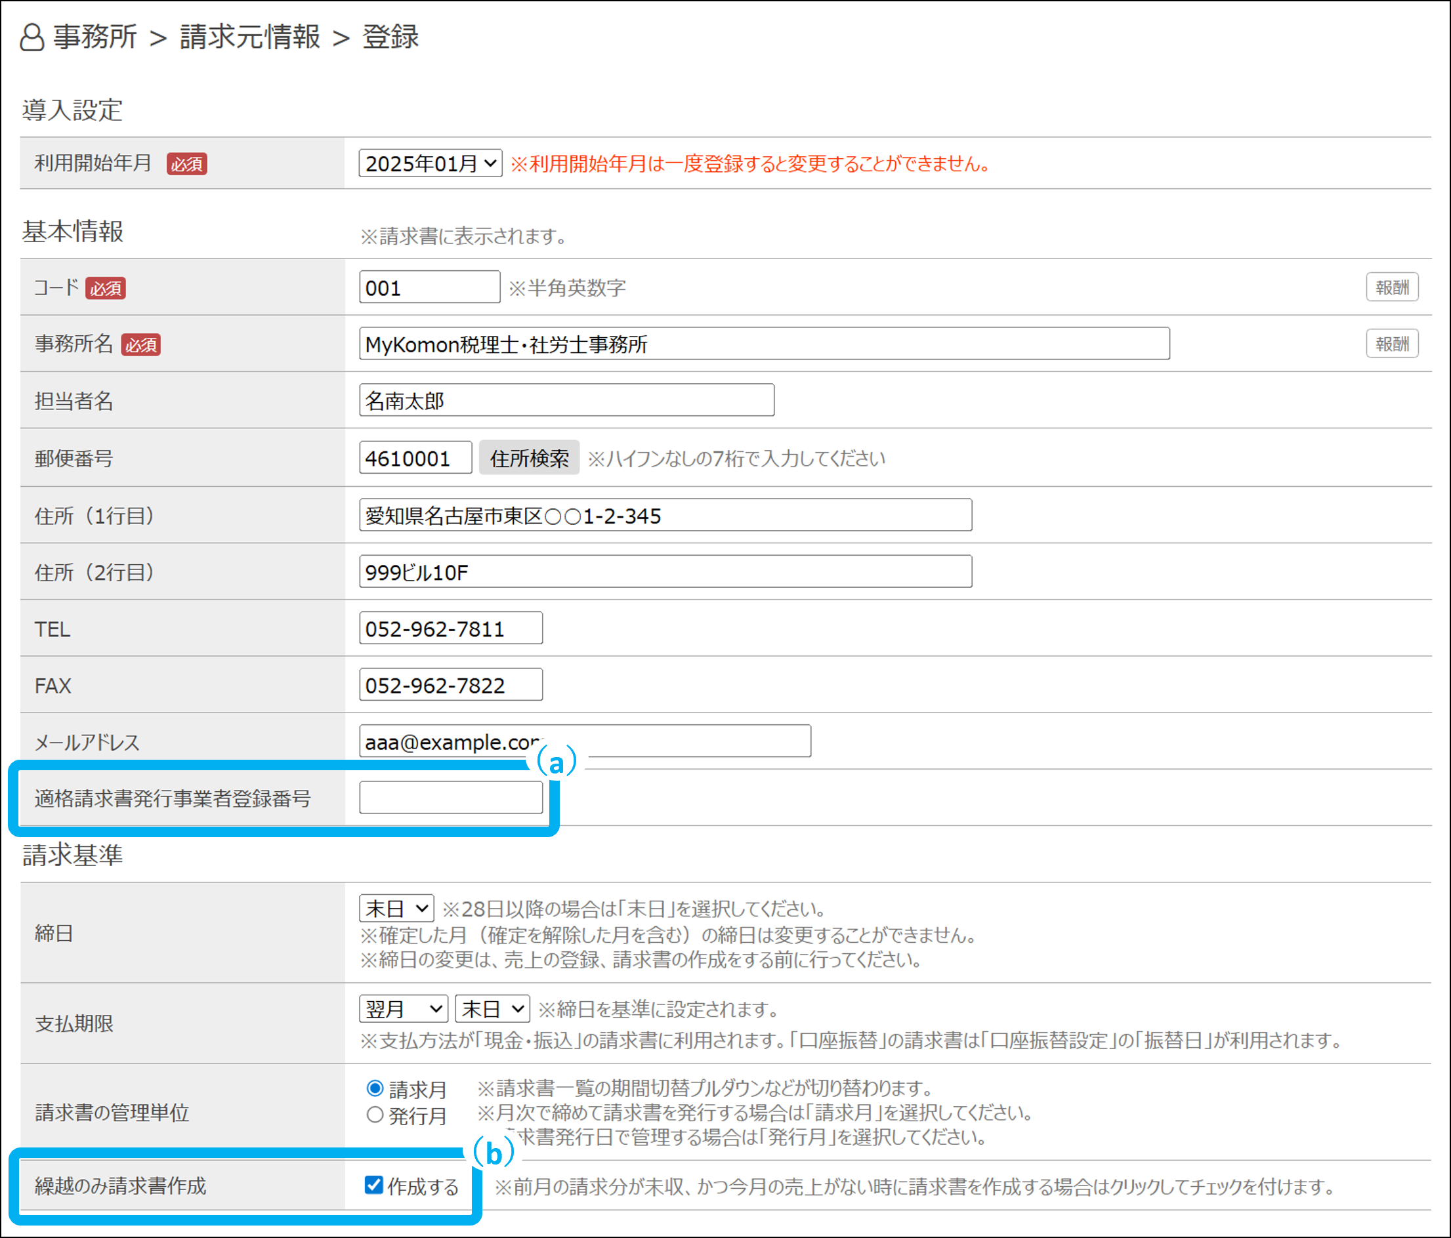The image size is (1451, 1238).
Task: Click the user icon beside 事務所 breadcrumb
Action: pyautogui.click(x=32, y=37)
